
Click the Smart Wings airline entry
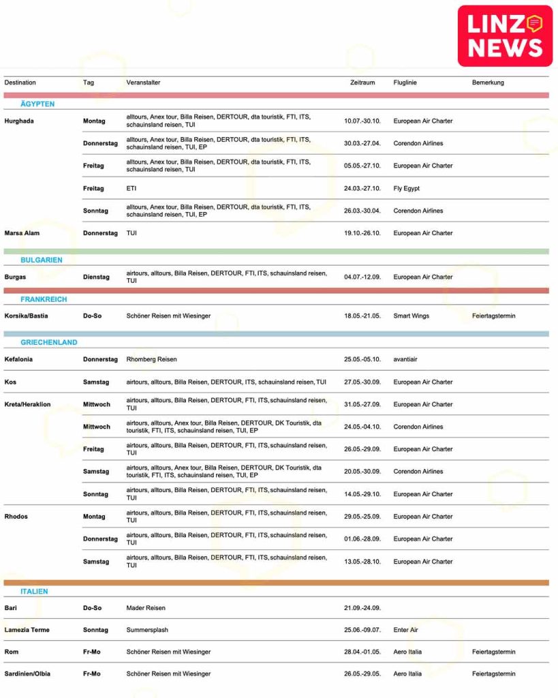(x=411, y=316)
